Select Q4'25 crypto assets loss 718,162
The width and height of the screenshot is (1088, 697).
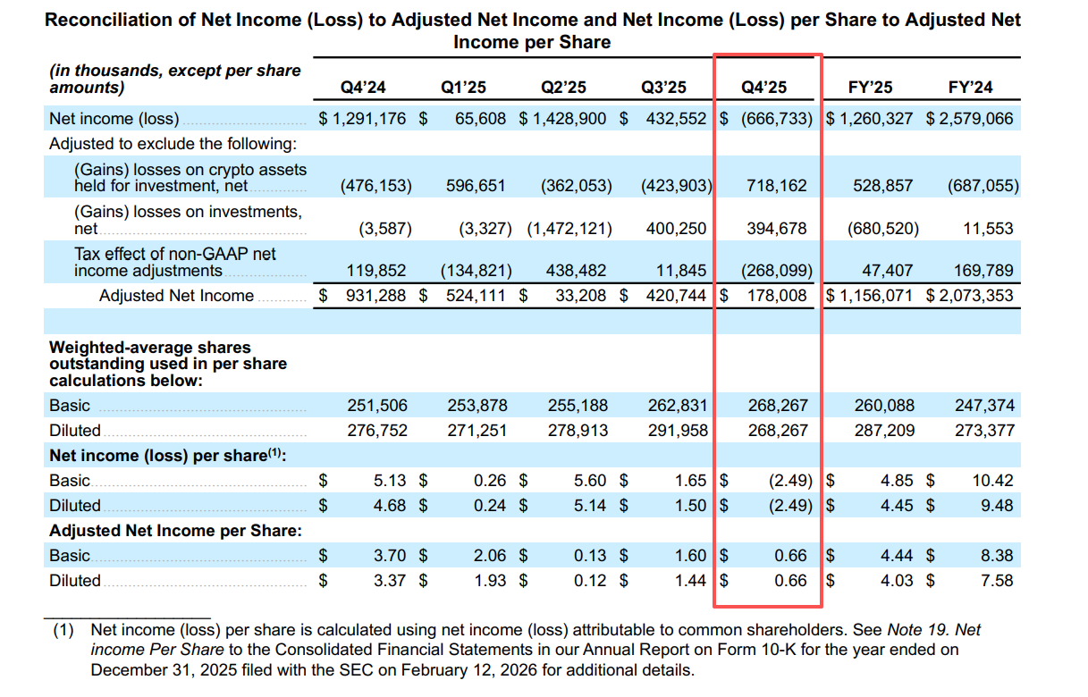coord(776,186)
